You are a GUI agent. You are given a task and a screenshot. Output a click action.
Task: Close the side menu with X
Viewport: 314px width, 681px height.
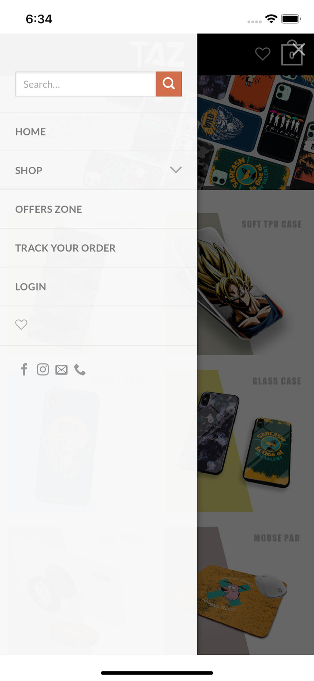(x=299, y=50)
